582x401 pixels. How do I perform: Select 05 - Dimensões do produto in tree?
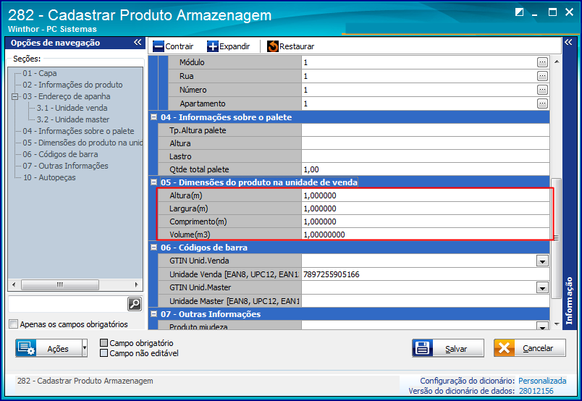[x=83, y=143]
